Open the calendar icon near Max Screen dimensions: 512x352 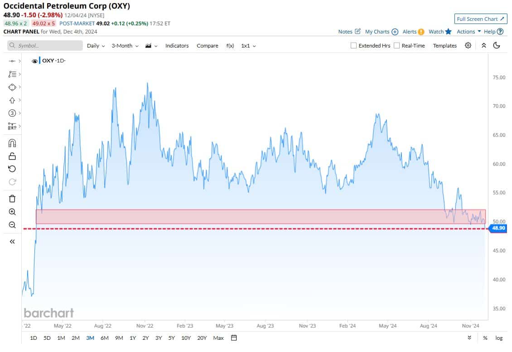click(x=233, y=338)
